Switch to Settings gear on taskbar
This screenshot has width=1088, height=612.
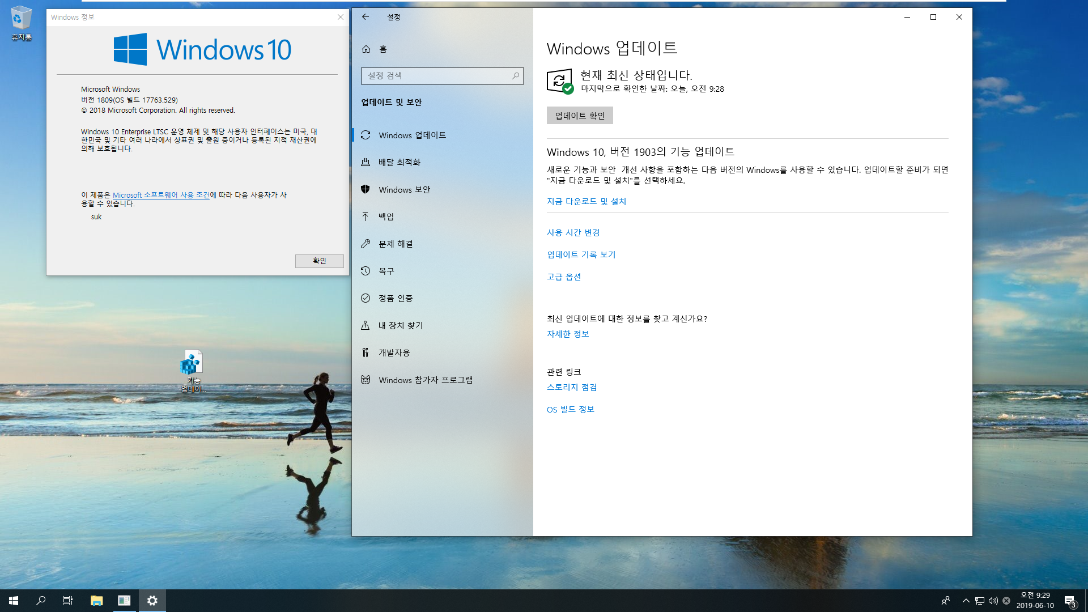(152, 601)
